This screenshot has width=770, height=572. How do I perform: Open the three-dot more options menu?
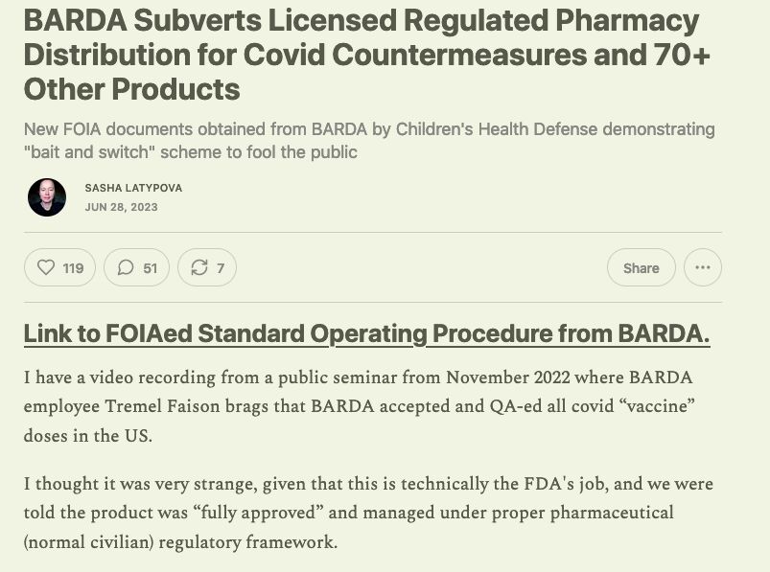click(702, 268)
